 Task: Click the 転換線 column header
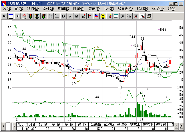click(110, 125)
